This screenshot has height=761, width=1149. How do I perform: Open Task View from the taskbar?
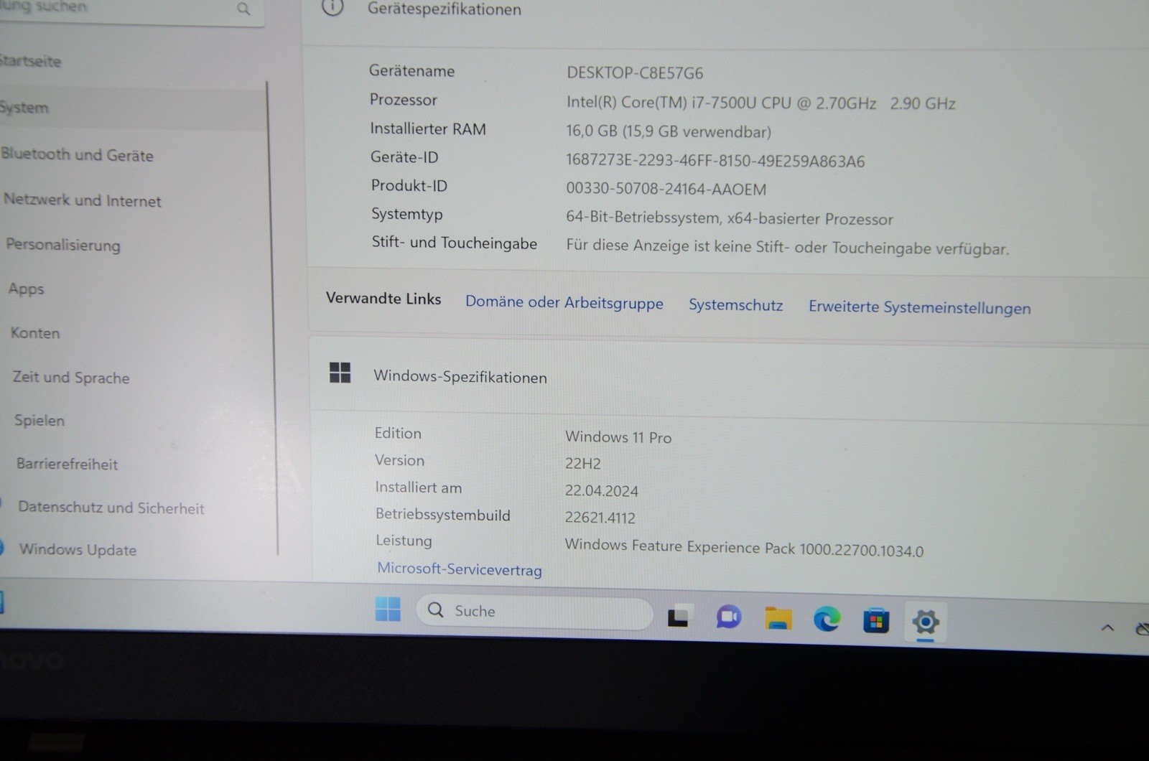pyautogui.click(x=678, y=616)
